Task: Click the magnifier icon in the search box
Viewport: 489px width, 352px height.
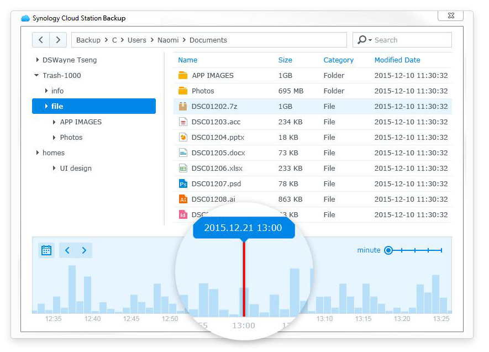Action: tap(361, 39)
